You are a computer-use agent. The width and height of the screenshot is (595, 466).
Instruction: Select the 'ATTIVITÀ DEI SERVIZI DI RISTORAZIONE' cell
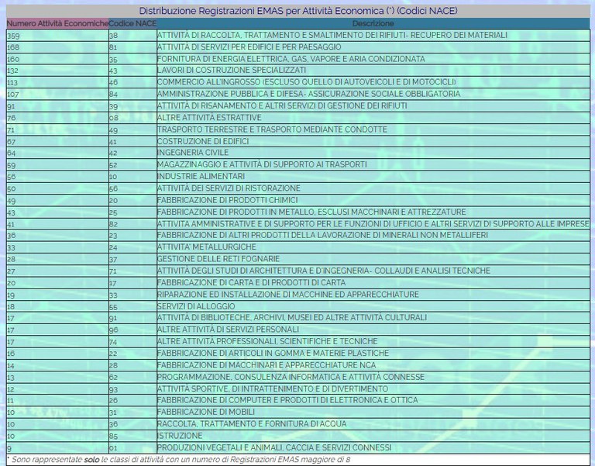pos(229,188)
